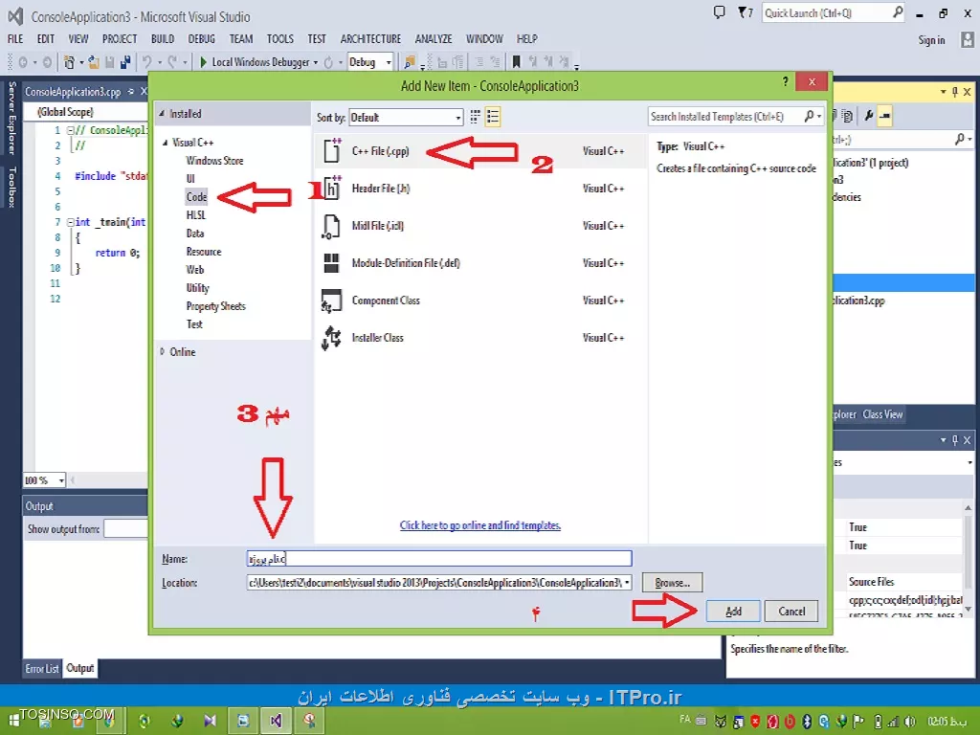Select the Web category in tree
The height and width of the screenshot is (735, 980).
tap(194, 270)
